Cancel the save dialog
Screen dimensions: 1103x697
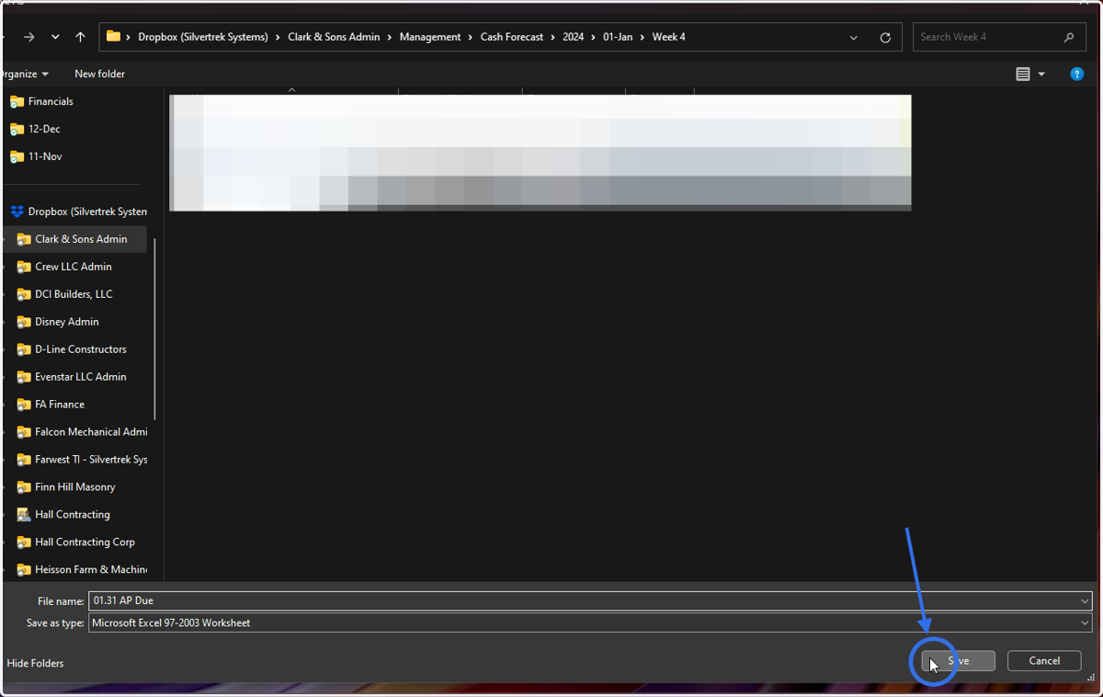click(x=1044, y=661)
